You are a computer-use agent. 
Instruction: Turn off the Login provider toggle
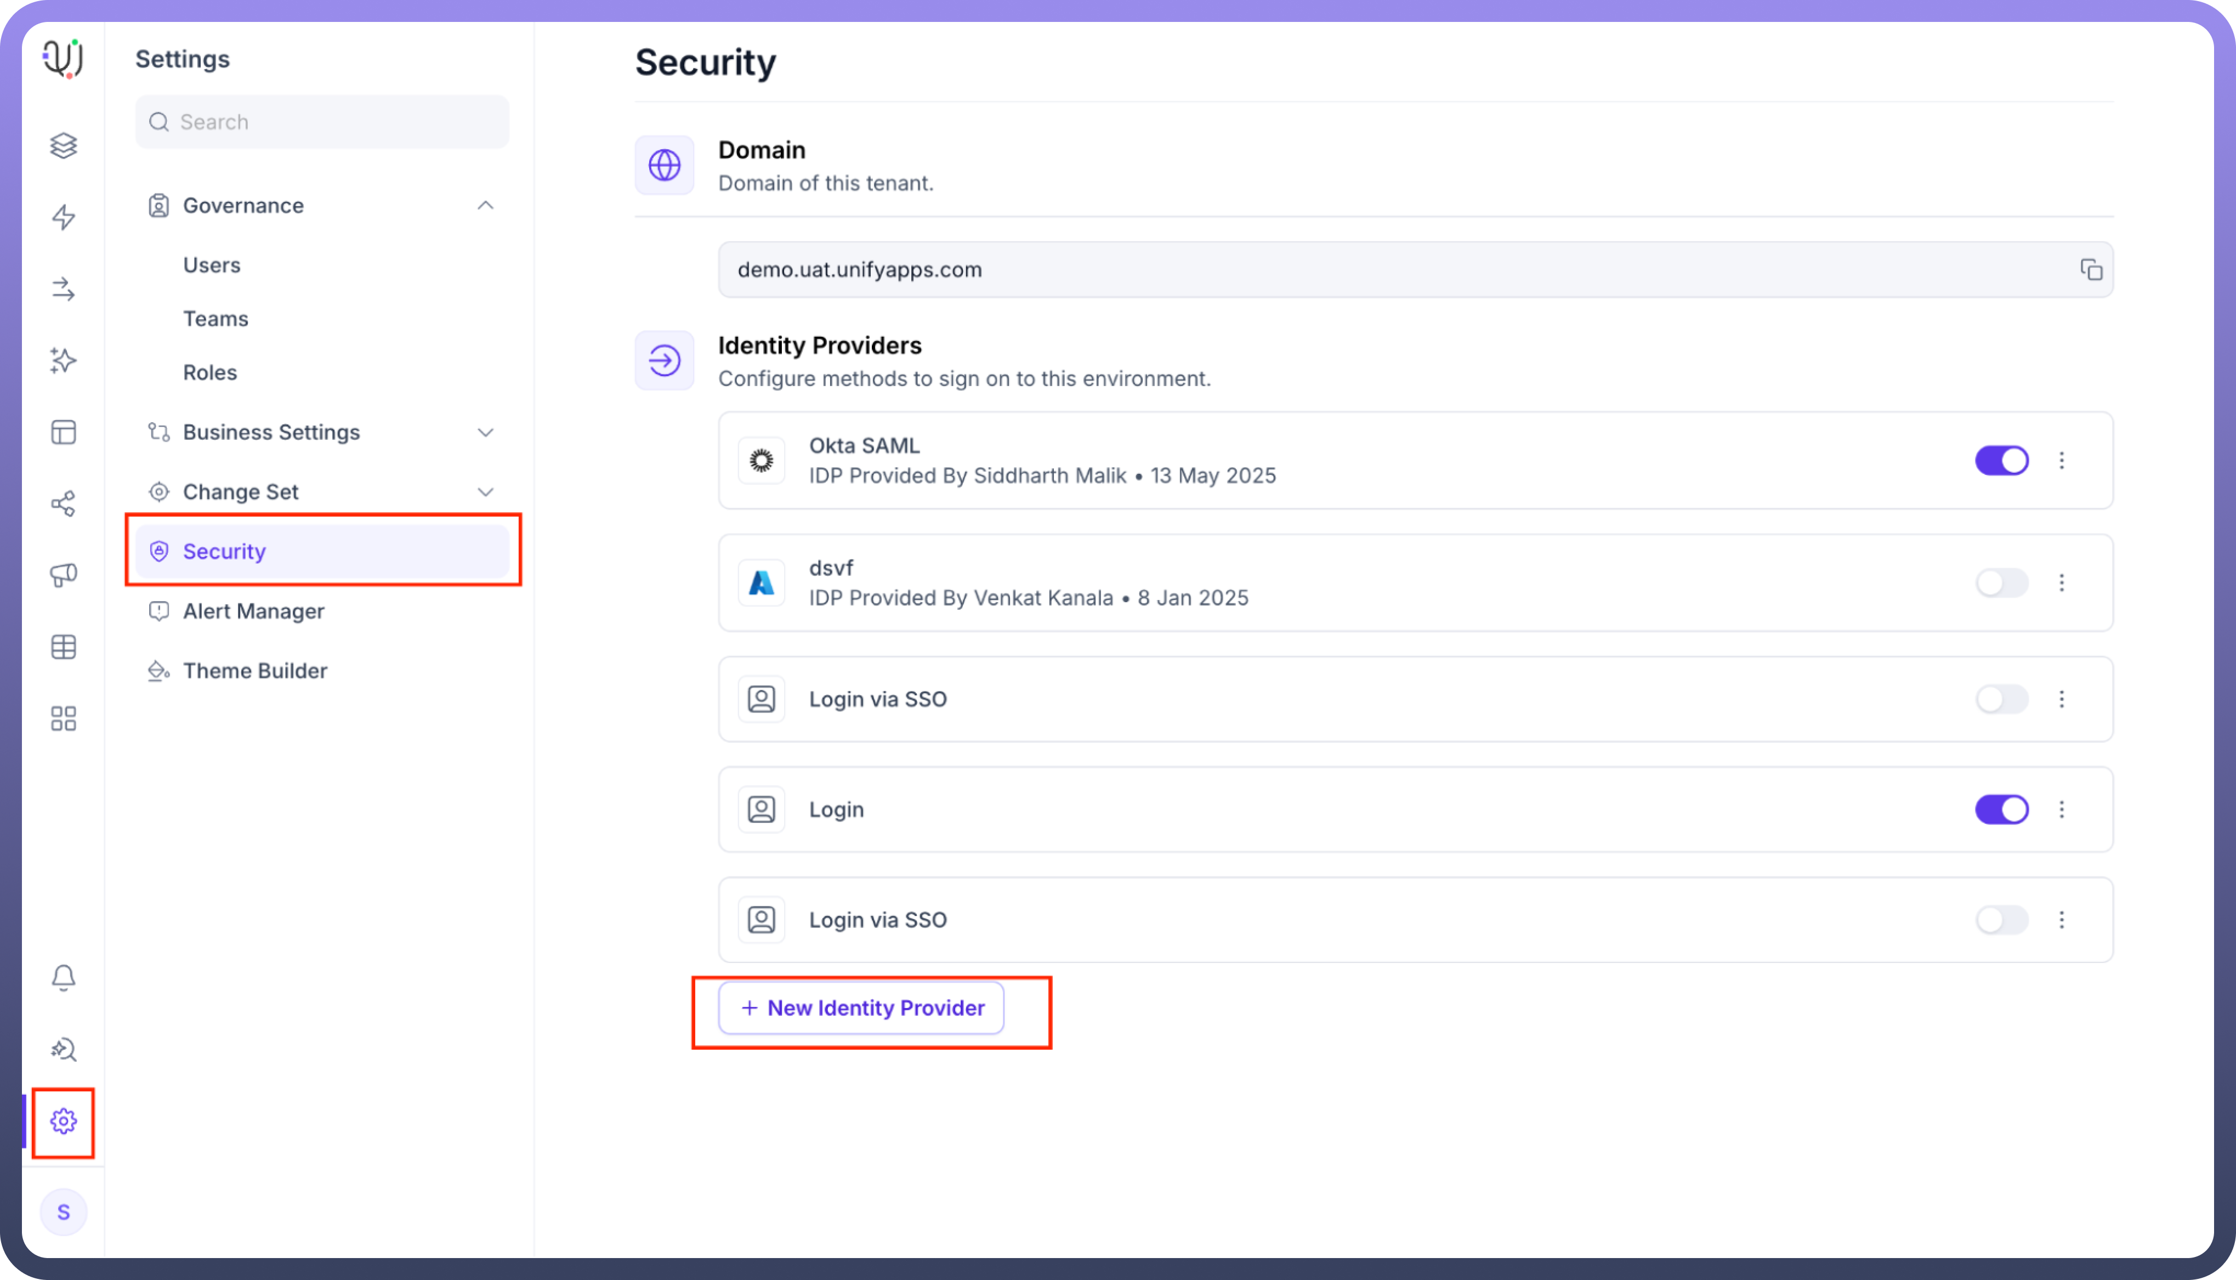[2001, 809]
